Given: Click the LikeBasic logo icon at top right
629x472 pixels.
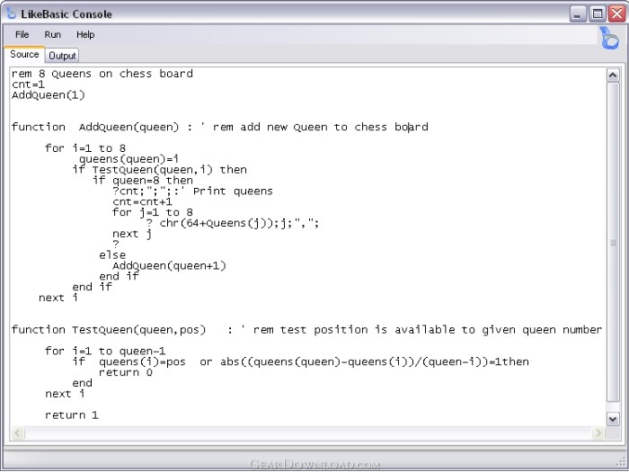Looking at the screenshot, I should click(609, 38).
